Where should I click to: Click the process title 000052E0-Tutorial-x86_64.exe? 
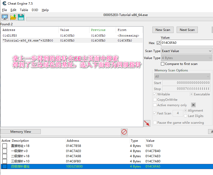(126, 15)
